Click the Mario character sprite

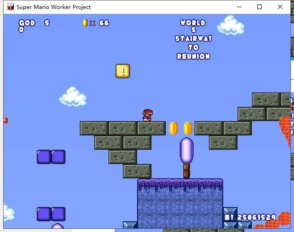[x=147, y=115]
